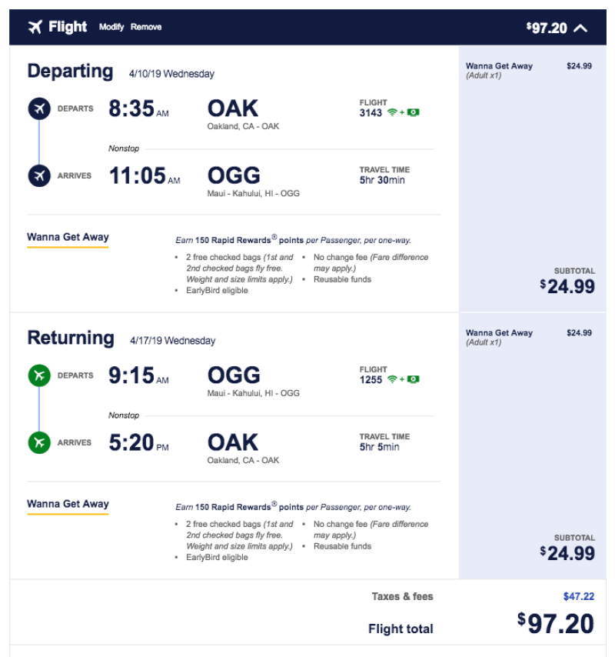Click the WiFi icon next to flight 3143
615x657 pixels.
(x=392, y=112)
